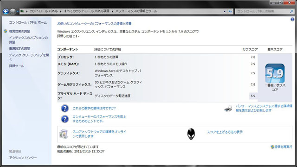Image resolution: width=297 pixels, height=167 pixels.
Task: Click into the コントロール パネルの検索 field
Action: point(262,12)
